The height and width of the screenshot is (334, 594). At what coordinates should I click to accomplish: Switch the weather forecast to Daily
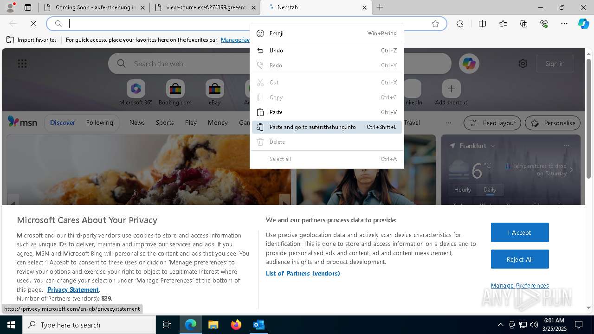[490, 189]
